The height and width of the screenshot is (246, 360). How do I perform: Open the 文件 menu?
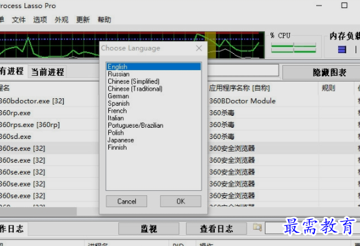19,20
